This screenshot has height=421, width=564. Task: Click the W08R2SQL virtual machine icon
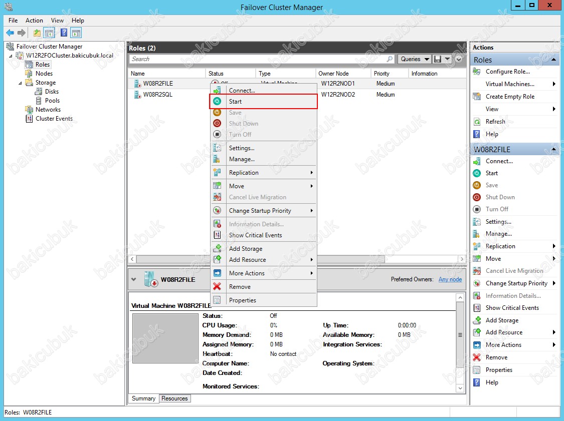click(x=137, y=95)
